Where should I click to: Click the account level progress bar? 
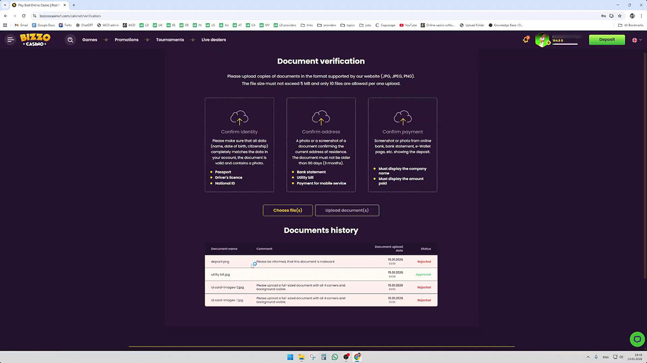(x=565, y=44)
